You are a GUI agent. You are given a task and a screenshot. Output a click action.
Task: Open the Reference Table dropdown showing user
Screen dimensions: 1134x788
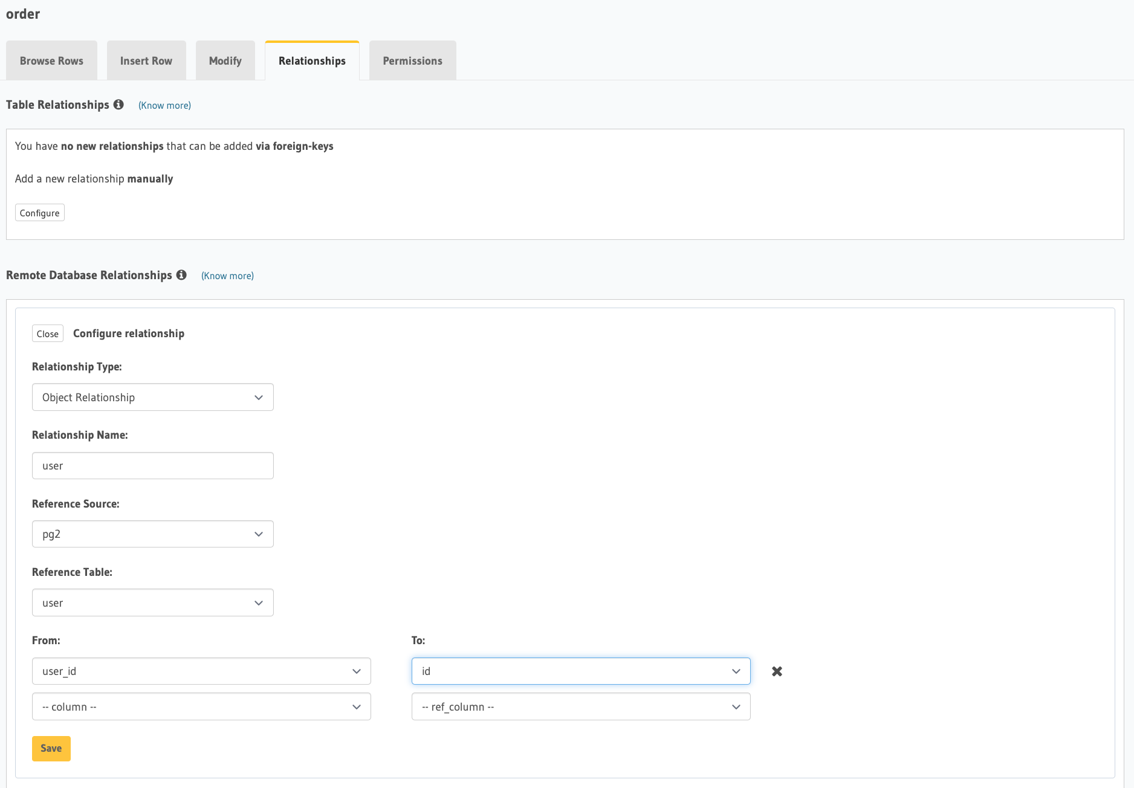152,602
